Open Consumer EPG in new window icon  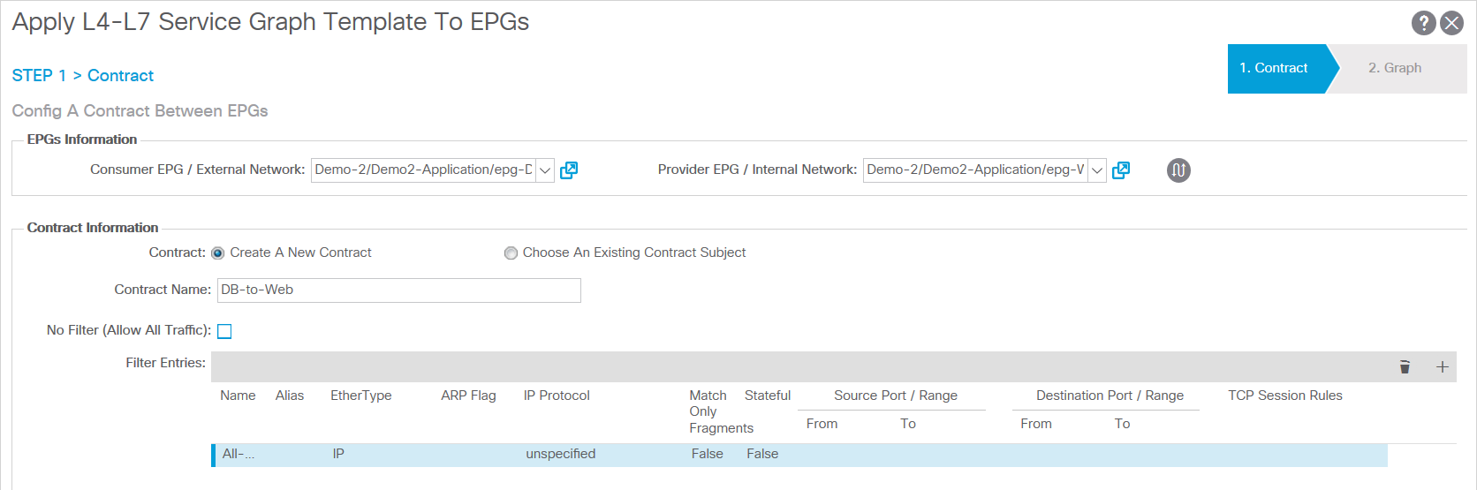point(569,170)
